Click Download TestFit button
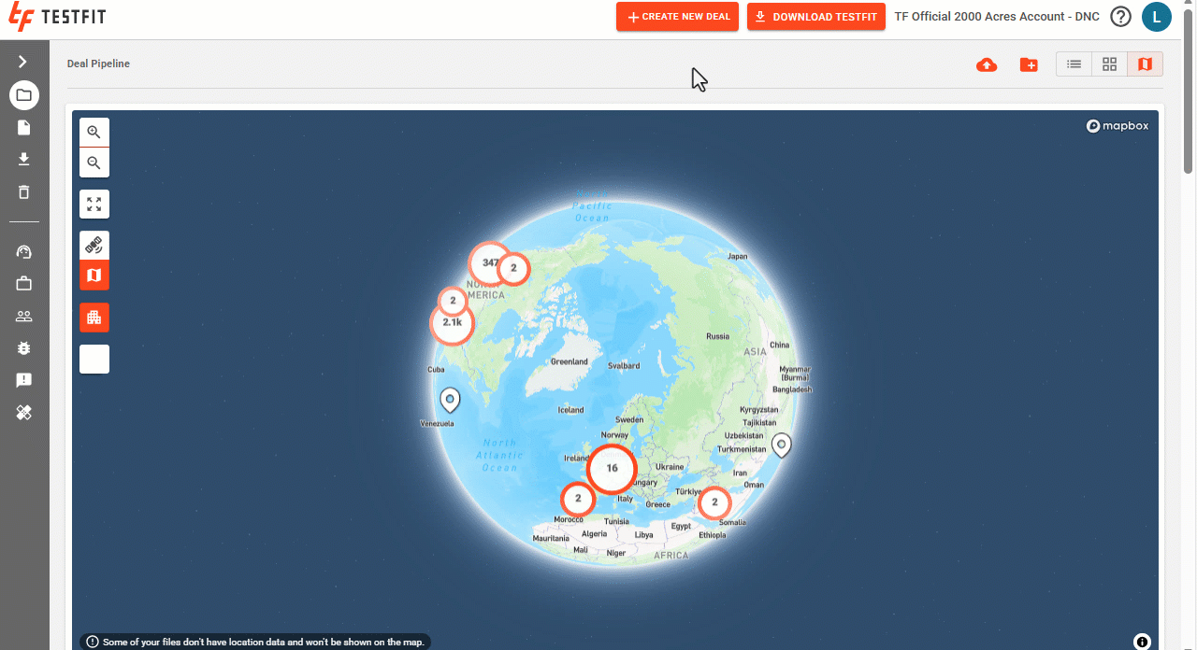 [816, 17]
